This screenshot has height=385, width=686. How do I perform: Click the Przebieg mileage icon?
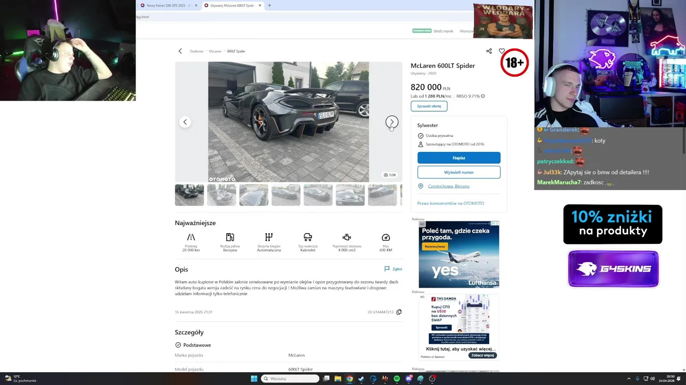(191, 237)
